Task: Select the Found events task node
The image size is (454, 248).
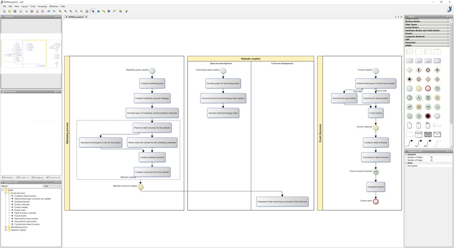Action: tap(376, 113)
